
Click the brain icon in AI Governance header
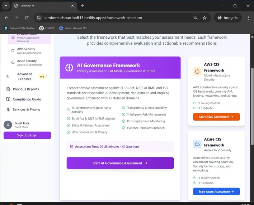pyautogui.click(x=69, y=68)
